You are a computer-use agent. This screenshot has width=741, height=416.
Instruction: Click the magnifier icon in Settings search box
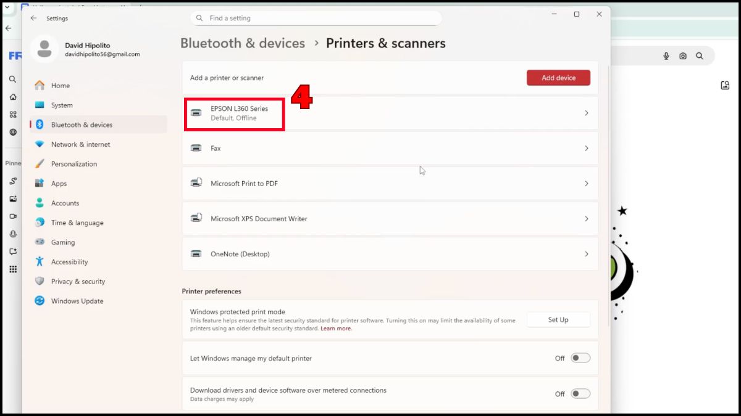pos(199,18)
